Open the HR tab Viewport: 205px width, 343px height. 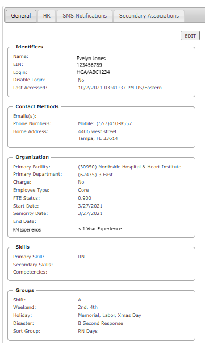(x=47, y=16)
